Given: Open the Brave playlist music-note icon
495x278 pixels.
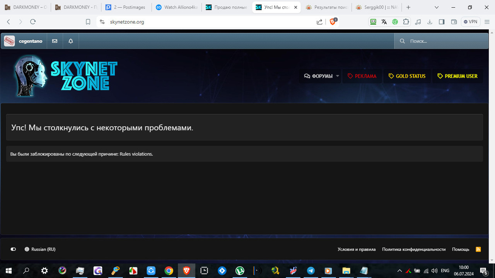Looking at the screenshot, I should tap(418, 22).
